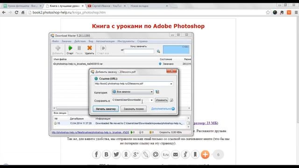Click the Состояние column header
This screenshot has height=168, width=299.
pos(166,59)
